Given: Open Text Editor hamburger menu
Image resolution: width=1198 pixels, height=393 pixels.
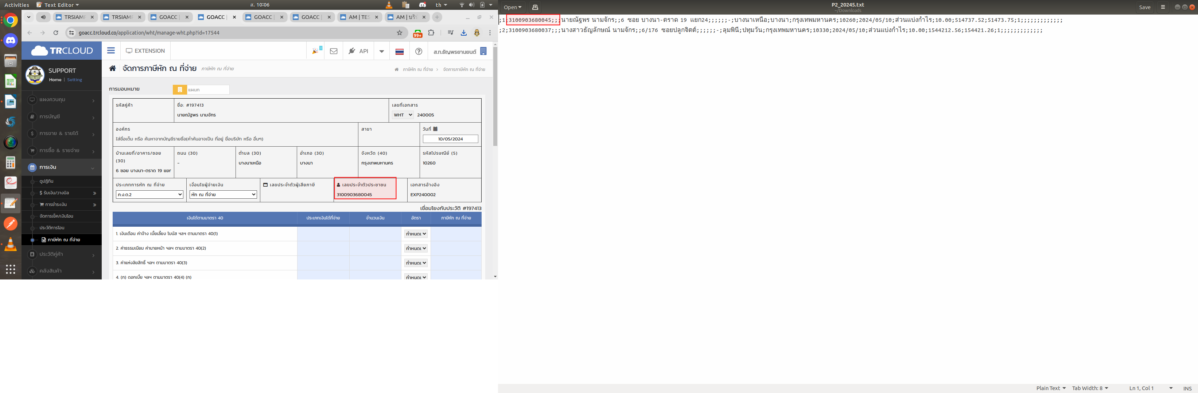Looking at the screenshot, I should pyautogui.click(x=1163, y=7).
